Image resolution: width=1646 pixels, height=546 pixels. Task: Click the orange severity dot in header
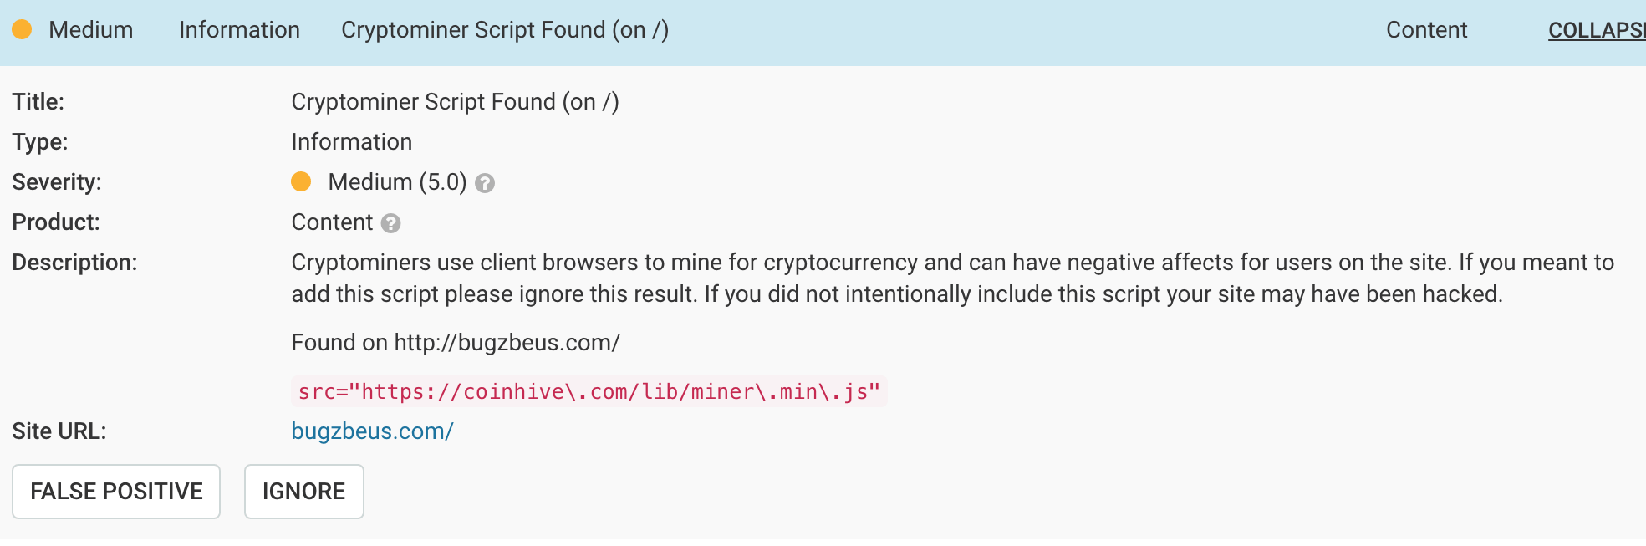tap(22, 30)
